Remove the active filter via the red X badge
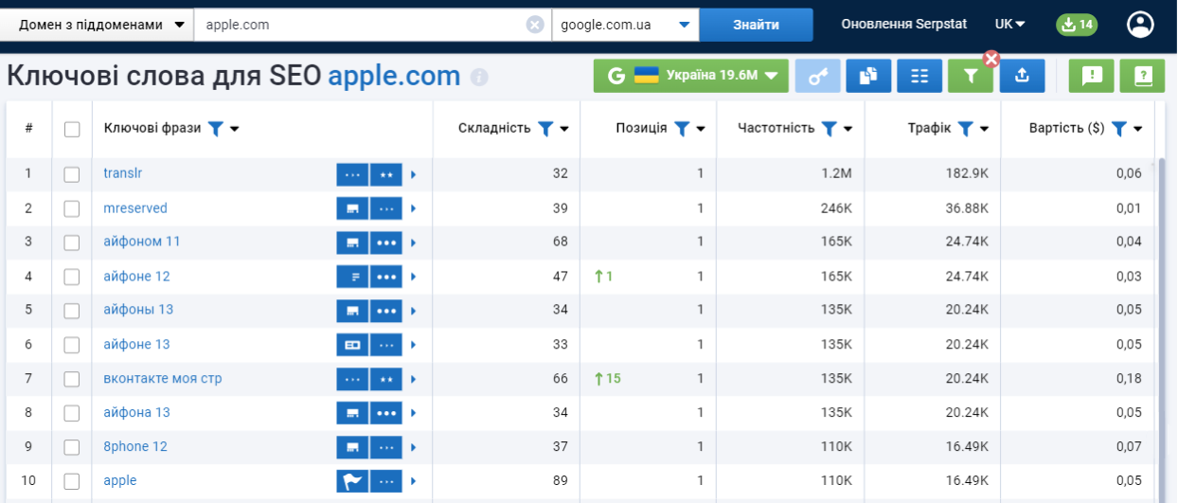 pyautogui.click(x=991, y=59)
